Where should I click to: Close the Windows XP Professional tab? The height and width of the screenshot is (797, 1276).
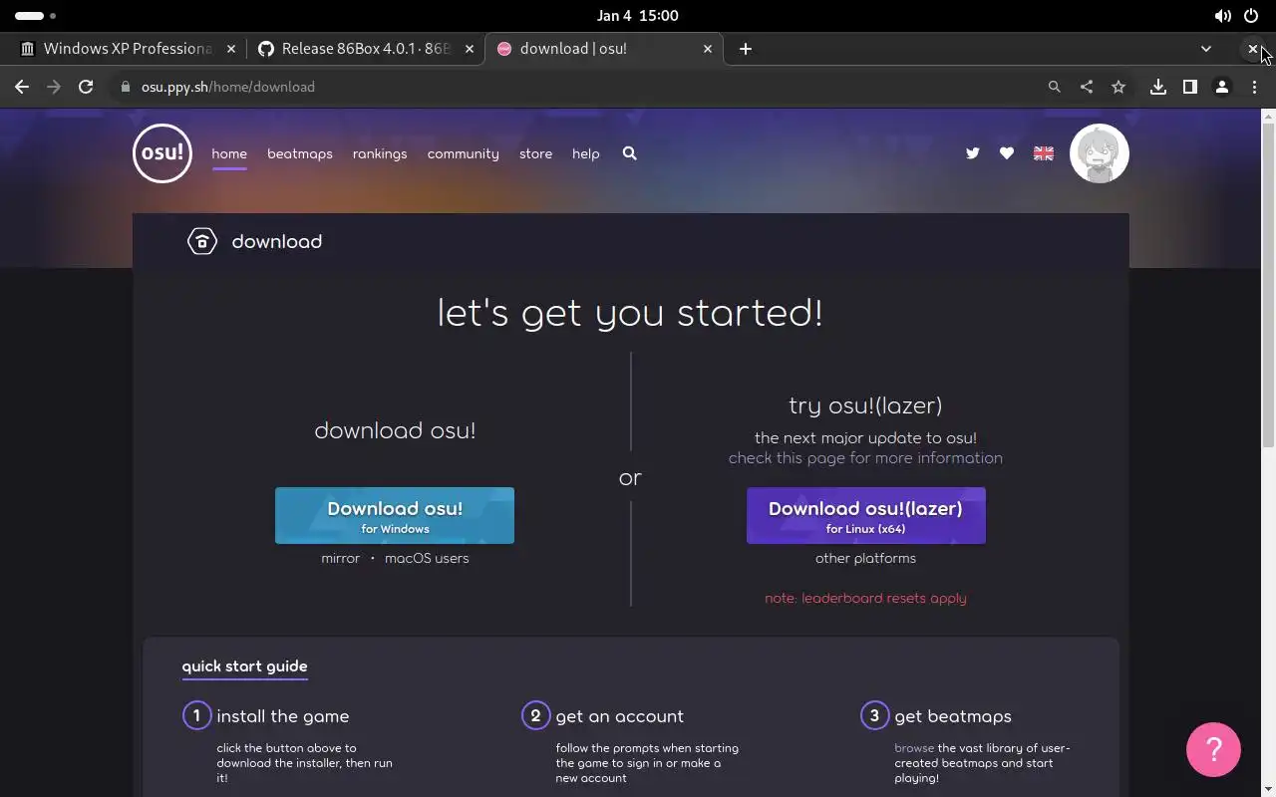(231, 49)
